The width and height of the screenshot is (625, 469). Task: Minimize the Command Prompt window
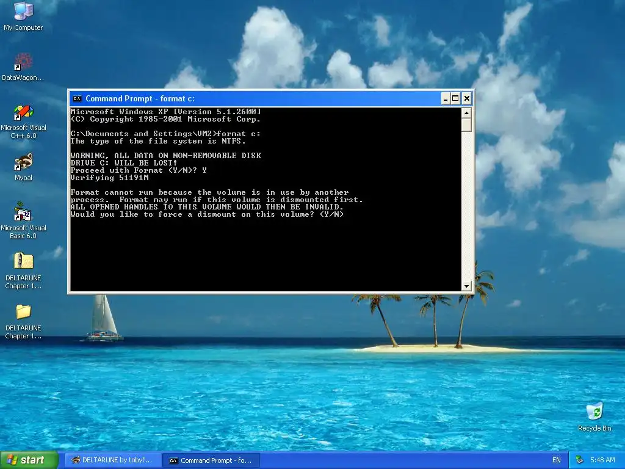coord(446,98)
